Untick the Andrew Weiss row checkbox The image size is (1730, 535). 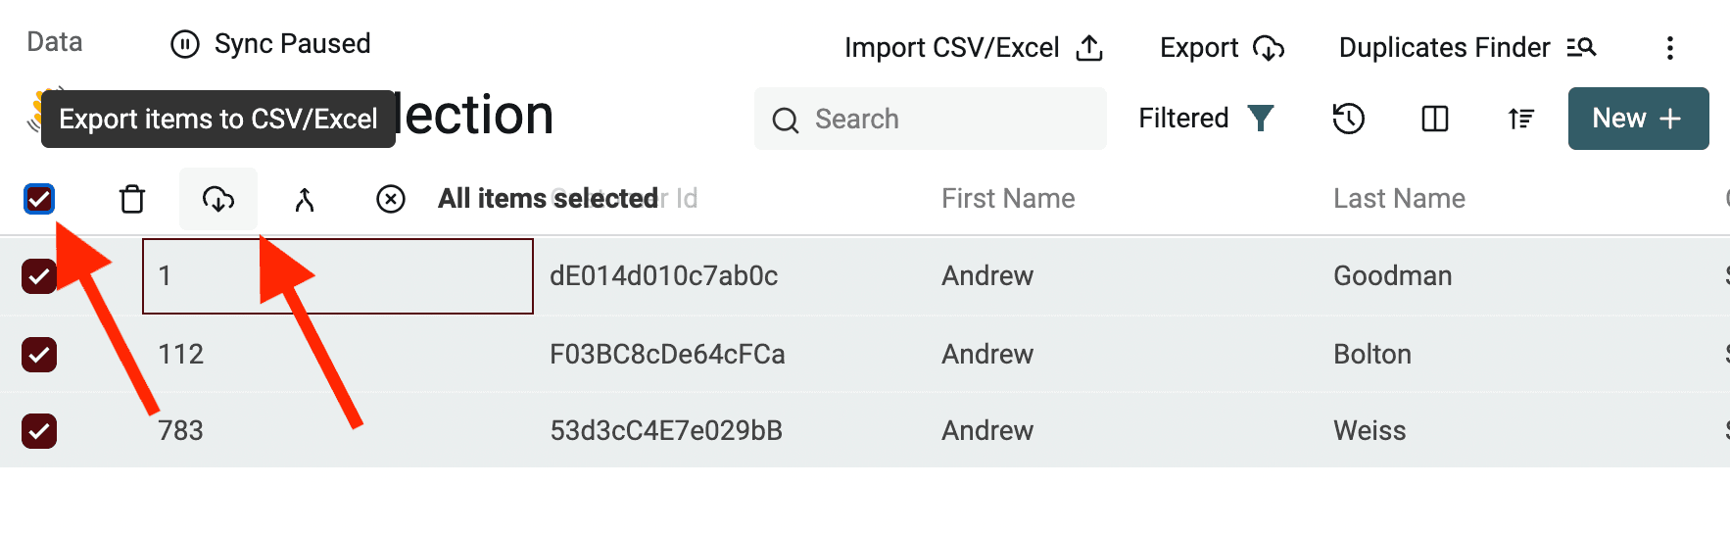39,430
